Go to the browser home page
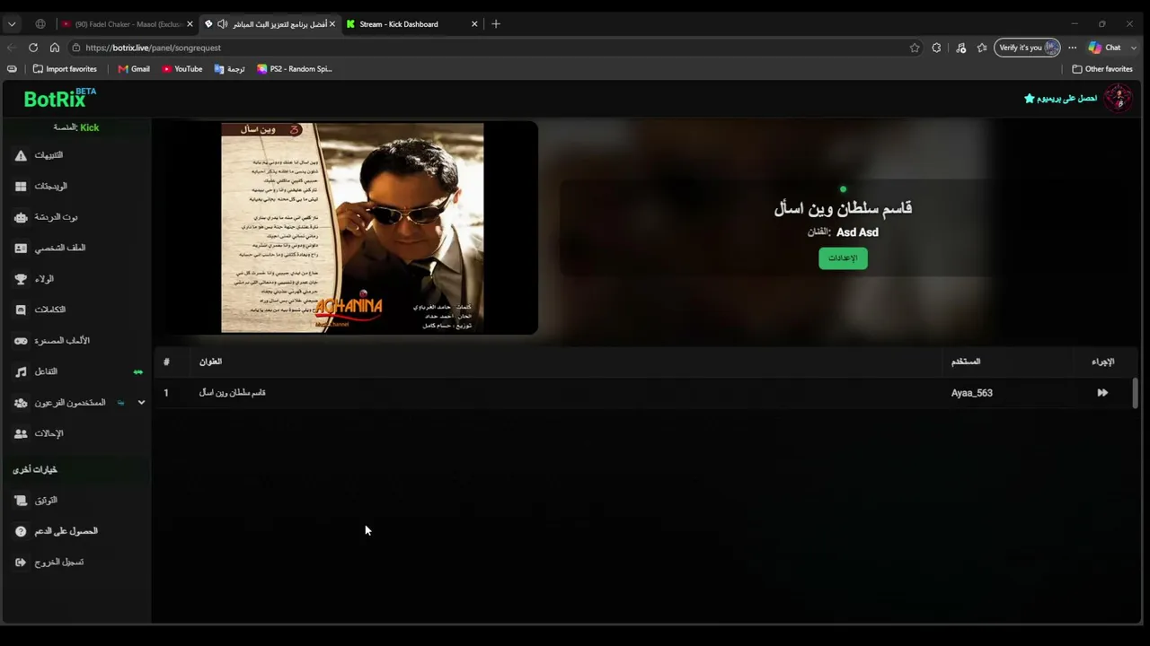The image size is (1150, 646). coord(55,48)
